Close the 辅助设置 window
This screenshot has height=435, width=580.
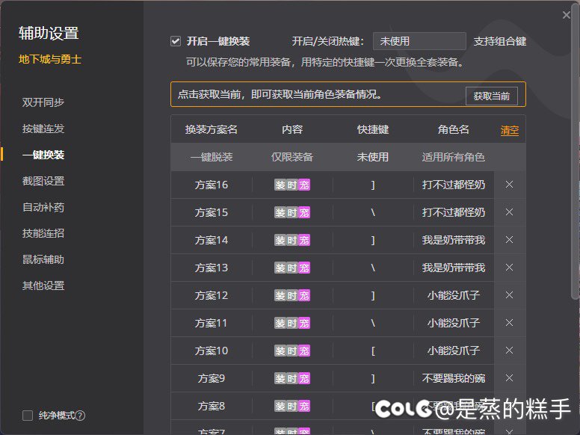(x=567, y=15)
